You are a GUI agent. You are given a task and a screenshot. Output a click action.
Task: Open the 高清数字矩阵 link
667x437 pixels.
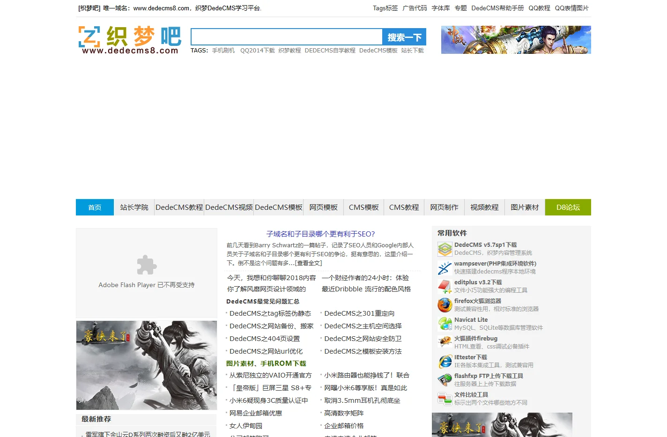[x=344, y=413]
